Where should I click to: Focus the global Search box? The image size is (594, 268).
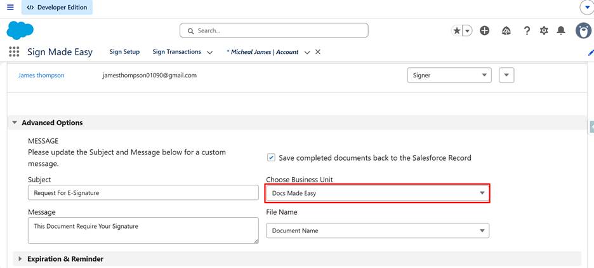274,30
